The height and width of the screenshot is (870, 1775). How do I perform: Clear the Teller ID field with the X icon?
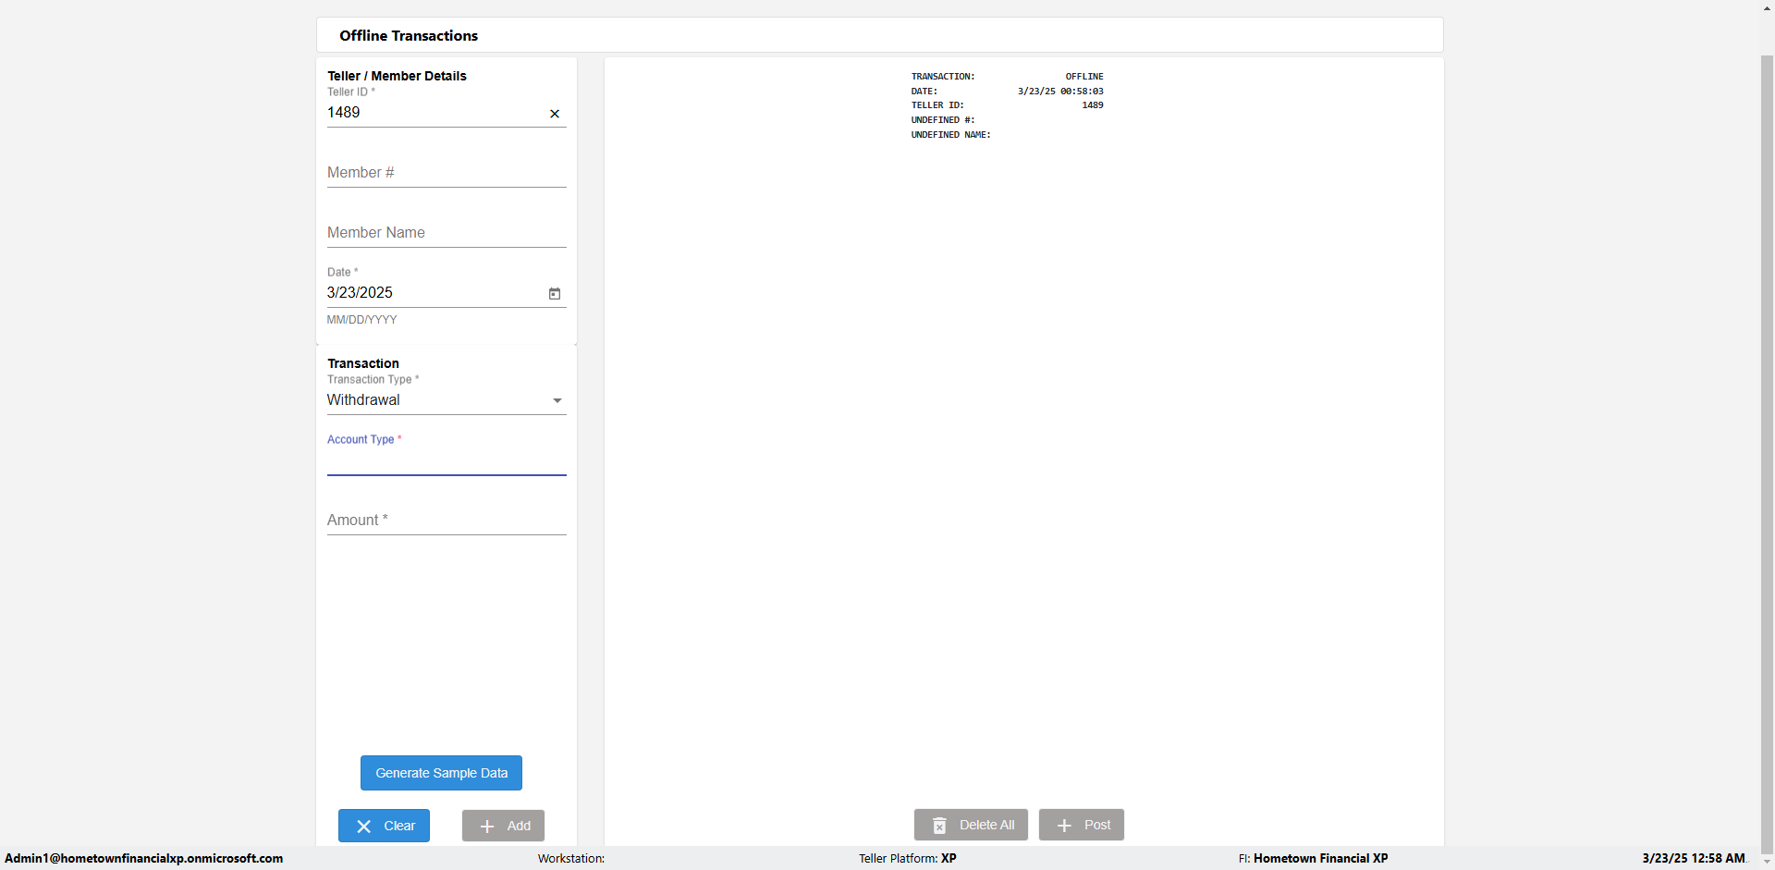[555, 114]
